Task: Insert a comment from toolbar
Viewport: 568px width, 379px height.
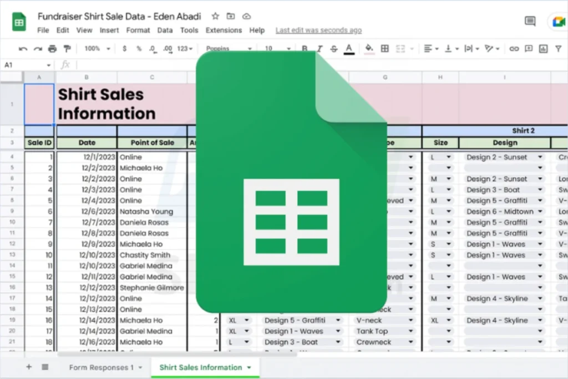Action: click(x=529, y=49)
